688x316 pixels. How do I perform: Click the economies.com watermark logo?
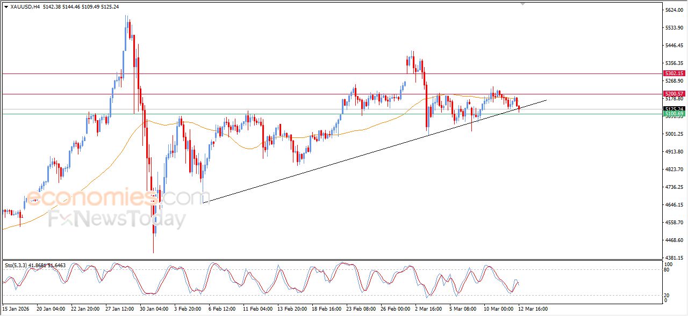(113, 197)
